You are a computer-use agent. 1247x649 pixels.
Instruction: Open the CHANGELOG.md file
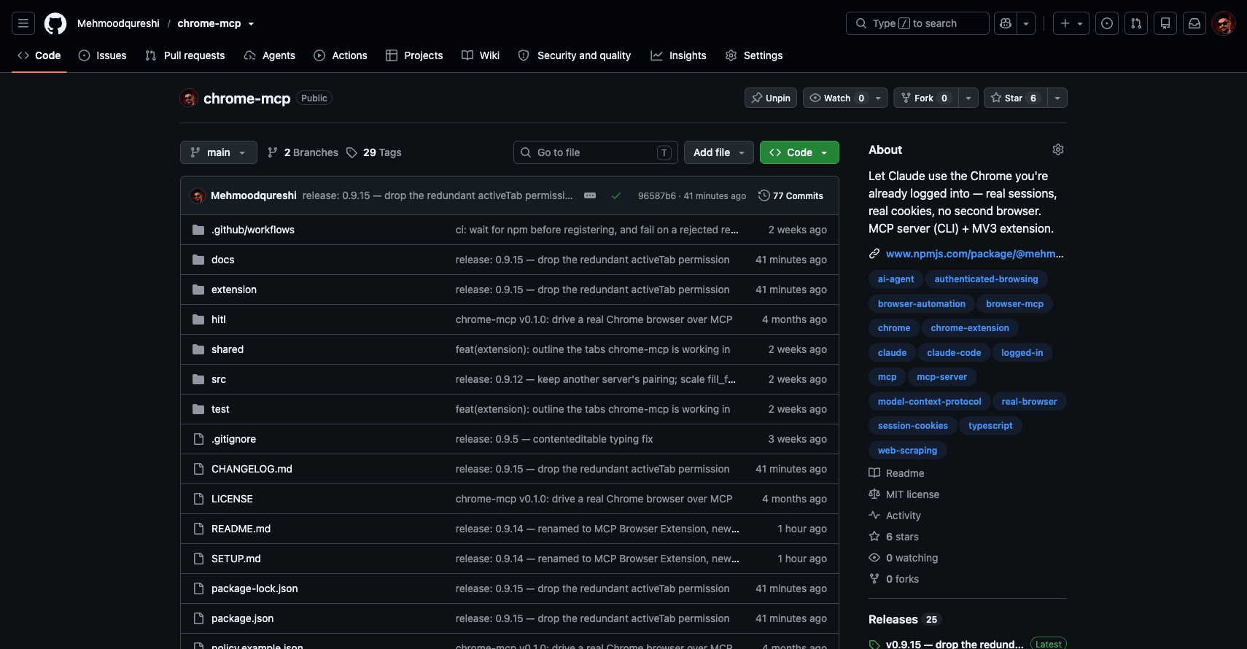pos(252,469)
